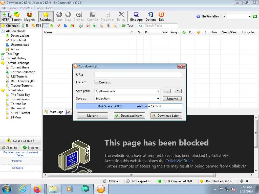
Task: Click the OpenDir toolbar icon
Action: point(93,16)
